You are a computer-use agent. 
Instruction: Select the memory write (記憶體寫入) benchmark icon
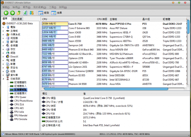(12, 86)
